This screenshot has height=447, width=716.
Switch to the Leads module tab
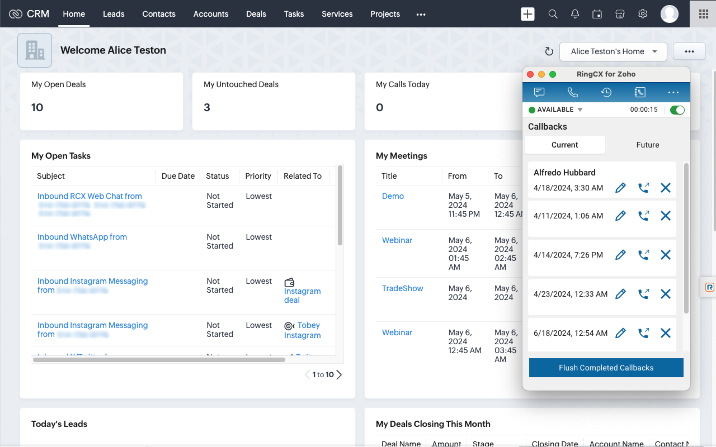(114, 14)
